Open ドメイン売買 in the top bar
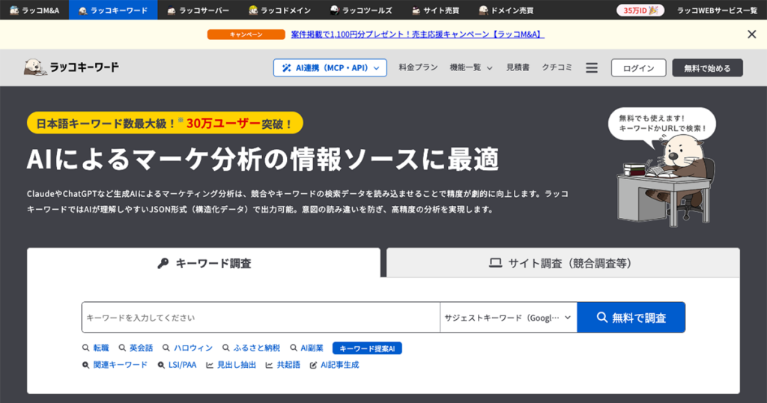The height and width of the screenshot is (403, 767). coord(506,10)
